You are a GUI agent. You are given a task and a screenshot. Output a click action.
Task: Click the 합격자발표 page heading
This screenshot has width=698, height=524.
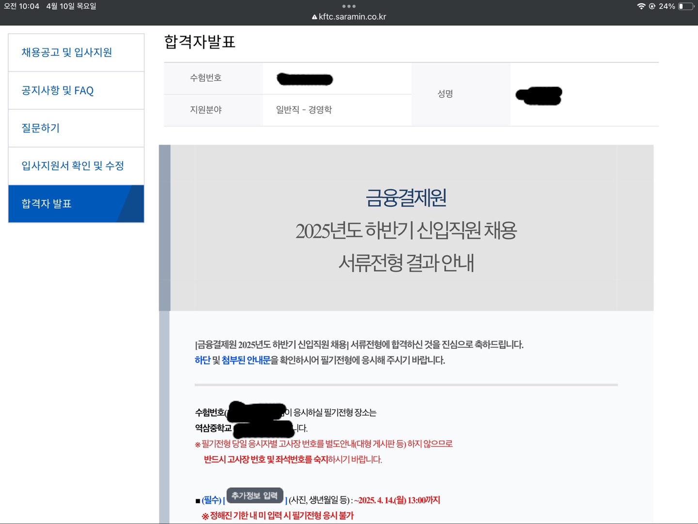click(200, 42)
